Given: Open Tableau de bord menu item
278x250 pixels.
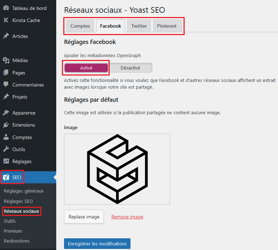Looking at the screenshot, I should 29,8.
